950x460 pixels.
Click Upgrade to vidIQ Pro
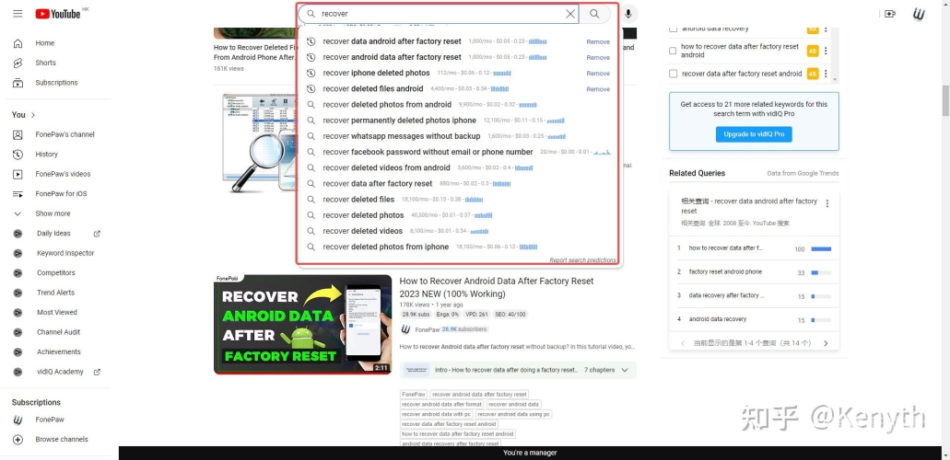coord(754,134)
